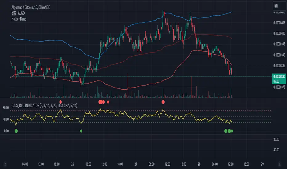Click the rightmost red cross signal marker

pos(163,102)
